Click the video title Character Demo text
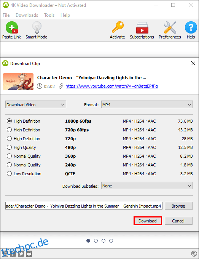This screenshot has width=199, height=259. pos(92,78)
